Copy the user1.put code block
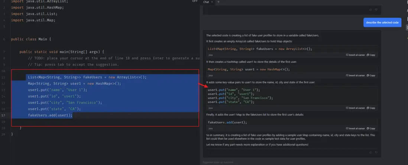Viewport: 408px width, 165px height. [x=371, y=108]
